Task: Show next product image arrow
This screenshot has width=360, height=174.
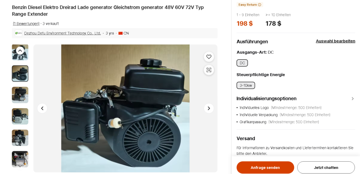Action: (x=209, y=108)
